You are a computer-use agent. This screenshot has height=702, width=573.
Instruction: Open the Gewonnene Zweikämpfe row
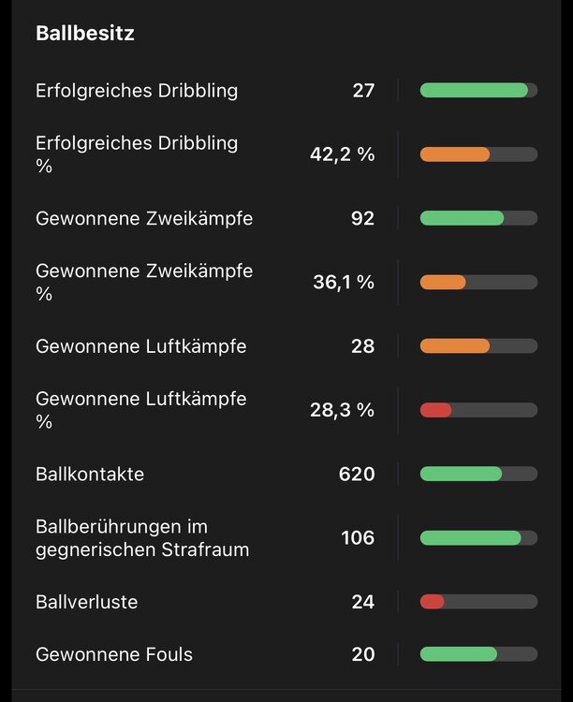click(286, 218)
